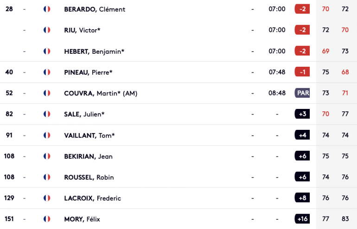Click the +3 score badge for Sale

302,114
